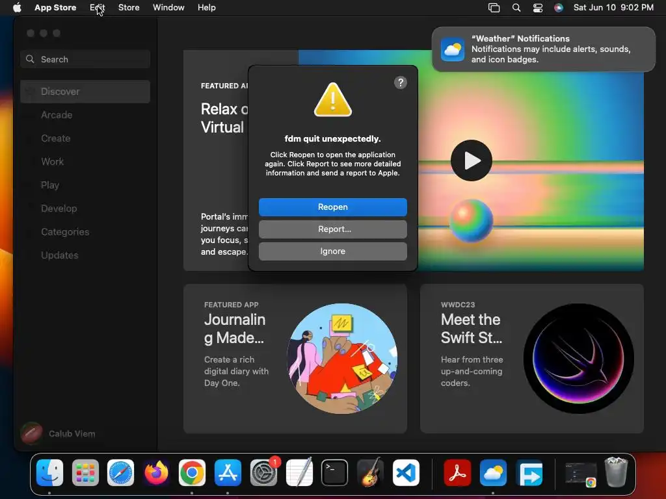Launch Firefox from the Dock
The width and height of the screenshot is (666, 499).
pyautogui.click(x=156, y=472)
